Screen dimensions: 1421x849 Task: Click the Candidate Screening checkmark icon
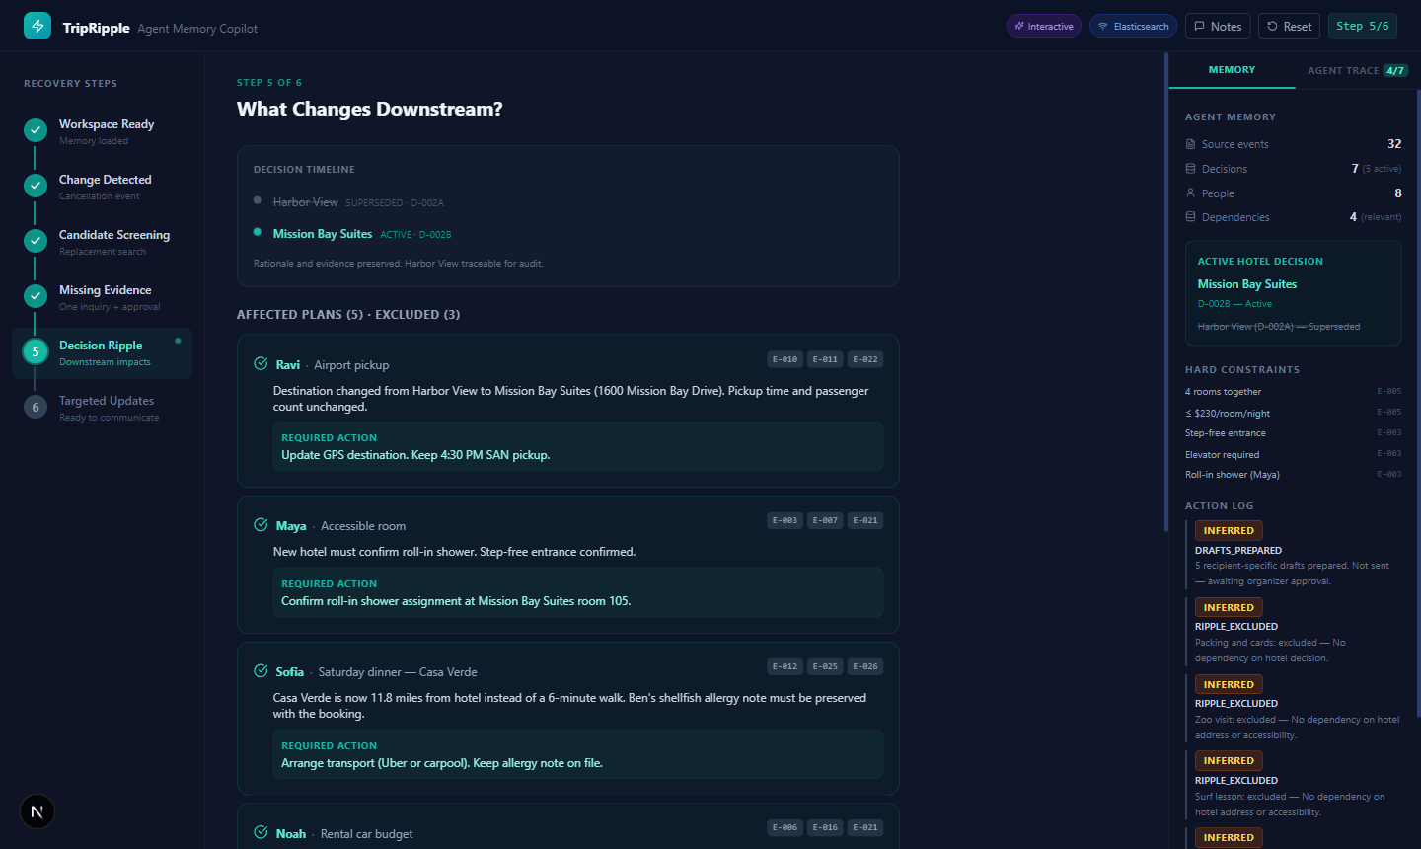(x=36, y=241)
